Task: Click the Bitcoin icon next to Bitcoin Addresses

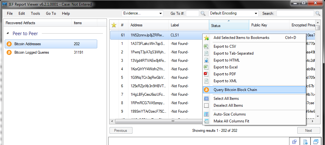Action: click(9, 44)
